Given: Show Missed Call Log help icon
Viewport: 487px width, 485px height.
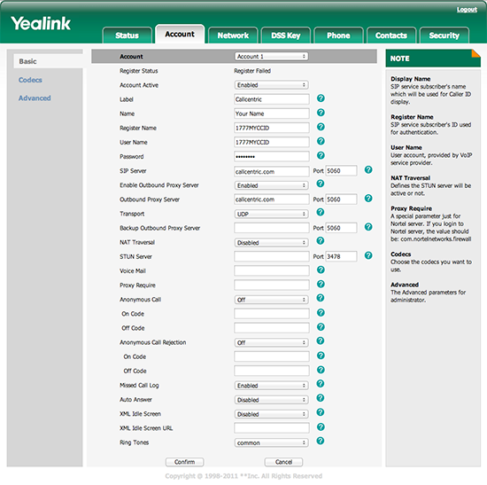Looking at the screenshot, I should [321, 384].
